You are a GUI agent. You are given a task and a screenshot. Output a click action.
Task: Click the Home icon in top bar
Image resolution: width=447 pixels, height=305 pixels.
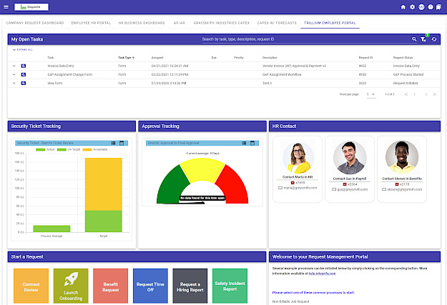tap(403, 6)
